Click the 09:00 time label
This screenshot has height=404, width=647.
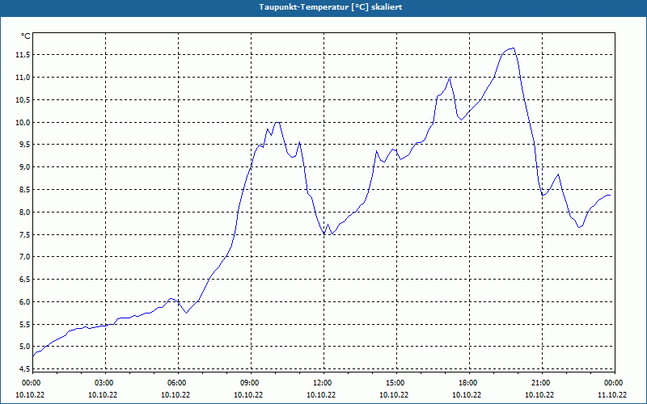tap(251, 383)
